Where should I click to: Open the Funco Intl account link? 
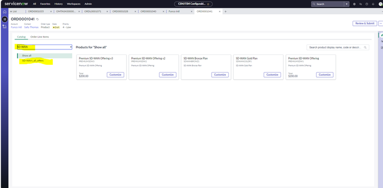tap(16, 27)
